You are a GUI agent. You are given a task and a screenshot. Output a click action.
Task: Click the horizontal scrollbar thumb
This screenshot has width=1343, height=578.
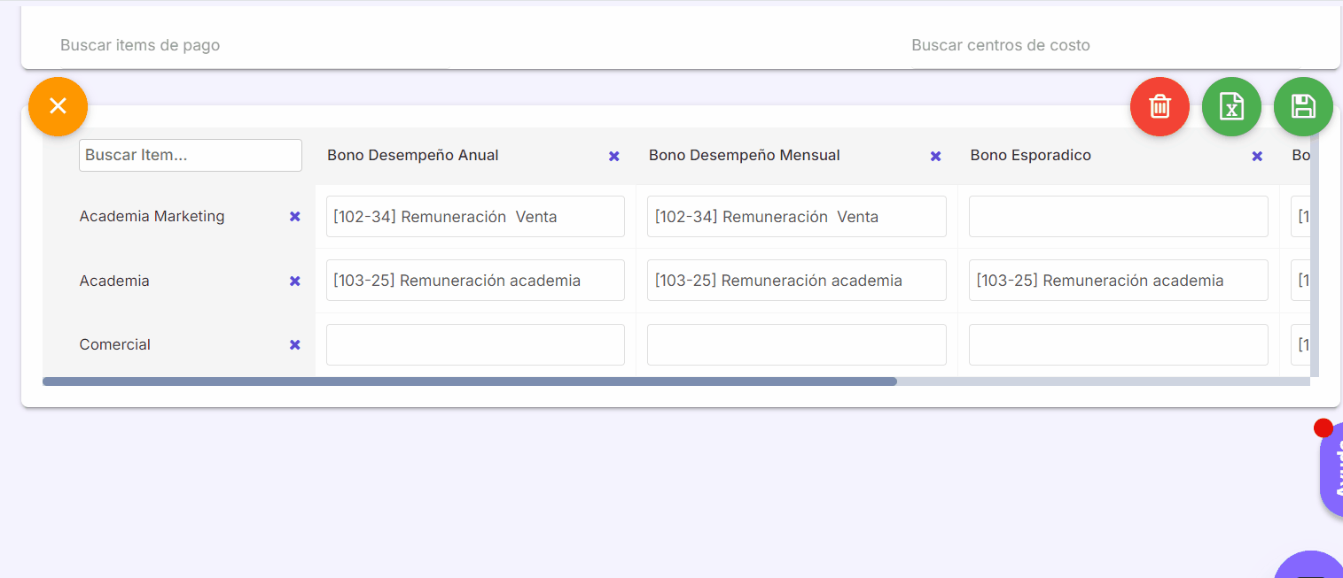tap(470, 381)
